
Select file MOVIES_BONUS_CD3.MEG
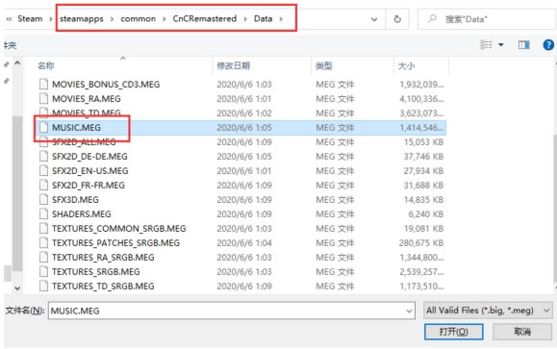[106, 85]
